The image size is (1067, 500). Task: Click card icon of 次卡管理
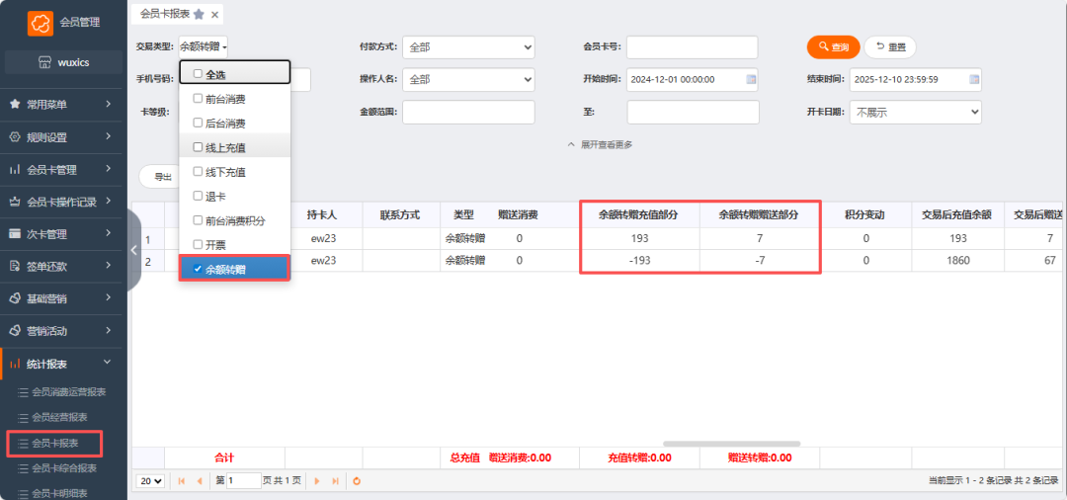pyautogui.click(x=14, y=234)
